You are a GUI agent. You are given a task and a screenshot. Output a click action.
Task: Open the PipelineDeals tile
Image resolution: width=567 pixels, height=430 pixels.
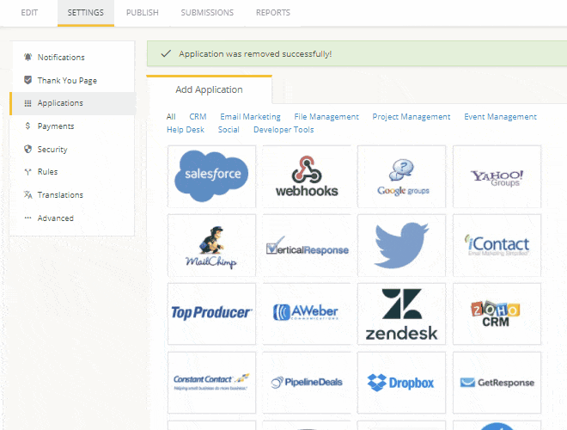307,383
